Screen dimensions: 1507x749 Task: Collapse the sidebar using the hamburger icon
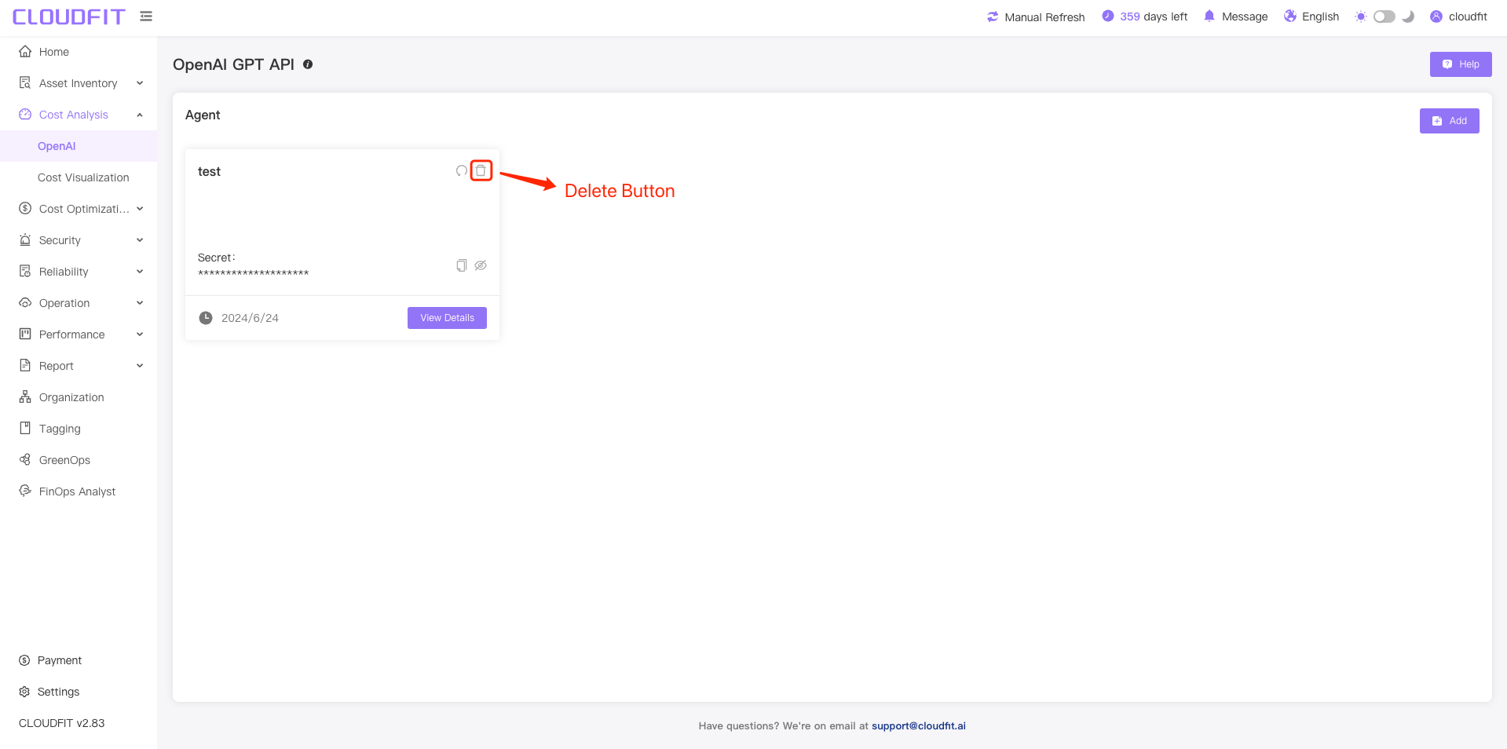[146, 16]
